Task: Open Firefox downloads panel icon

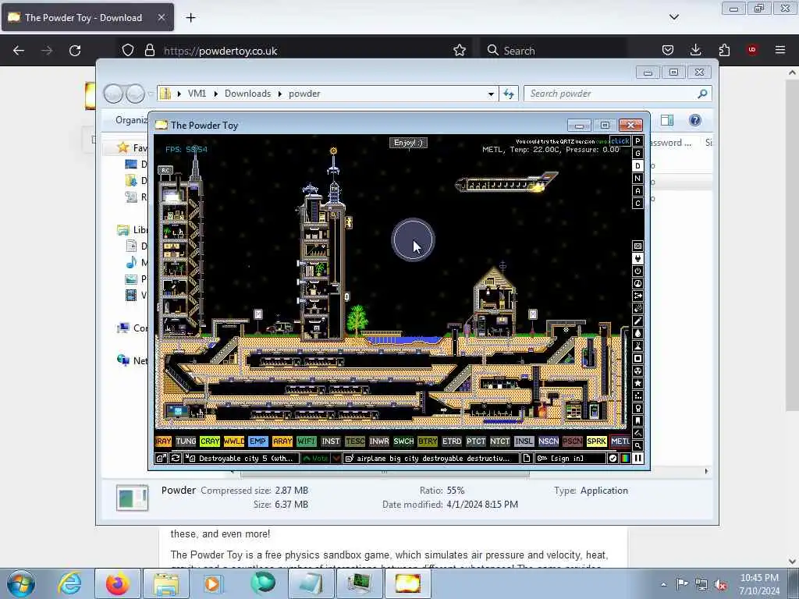Action: (695, 50)
